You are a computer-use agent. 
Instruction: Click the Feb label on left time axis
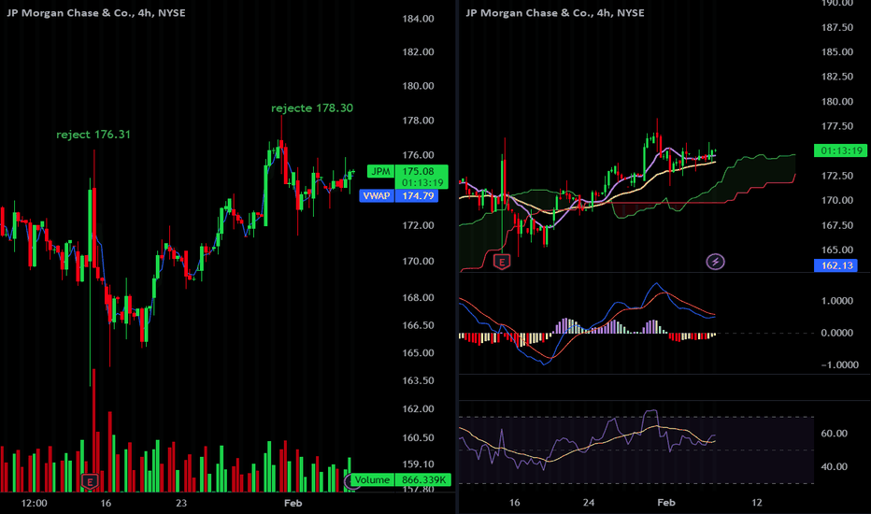tap(293, 503)
